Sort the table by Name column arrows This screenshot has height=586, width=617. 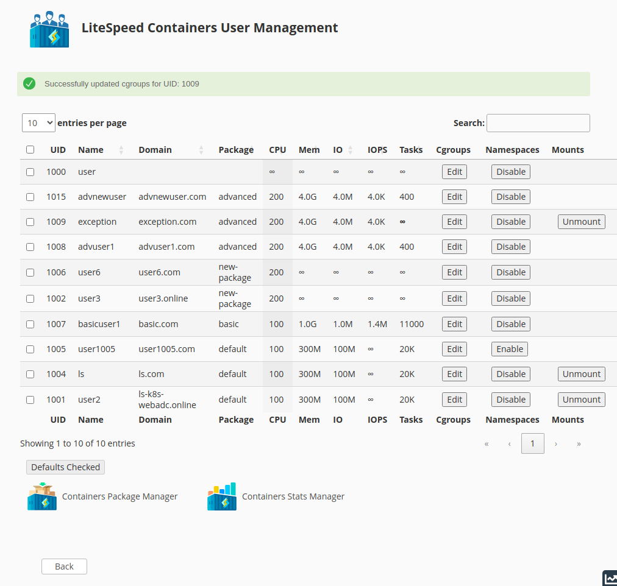[121, 150]
